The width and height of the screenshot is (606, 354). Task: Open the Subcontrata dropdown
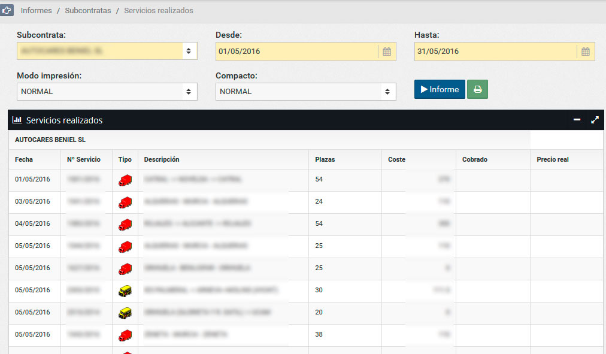[107, 52]
